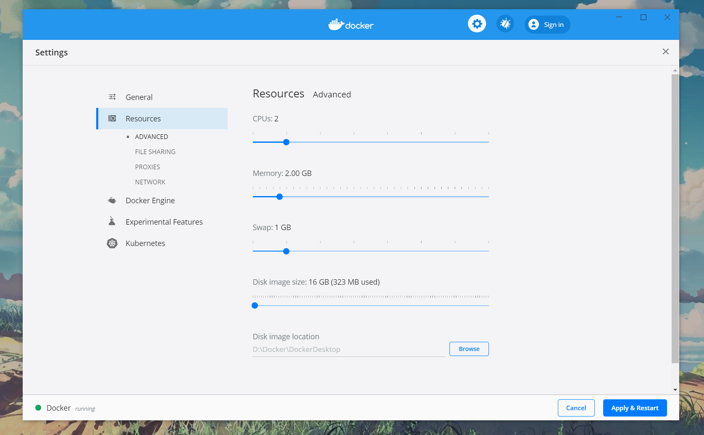Click the scrollbar up arrow
The image size is (704, 435).
(675, 71)
